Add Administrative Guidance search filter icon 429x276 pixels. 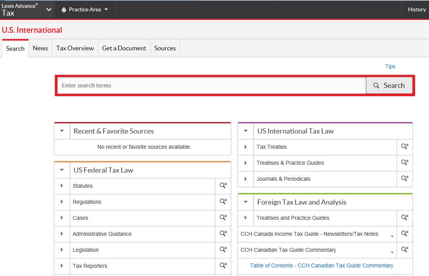point(223,233)
